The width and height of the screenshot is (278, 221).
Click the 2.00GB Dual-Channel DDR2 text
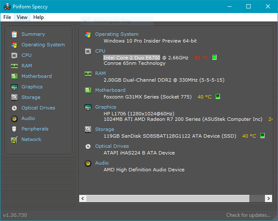click(x=164, y=80)
